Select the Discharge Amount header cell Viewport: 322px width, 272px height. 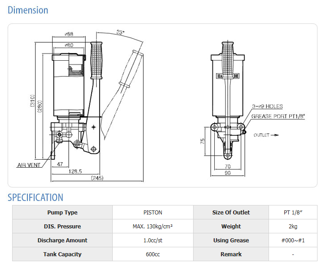(62, 241)
